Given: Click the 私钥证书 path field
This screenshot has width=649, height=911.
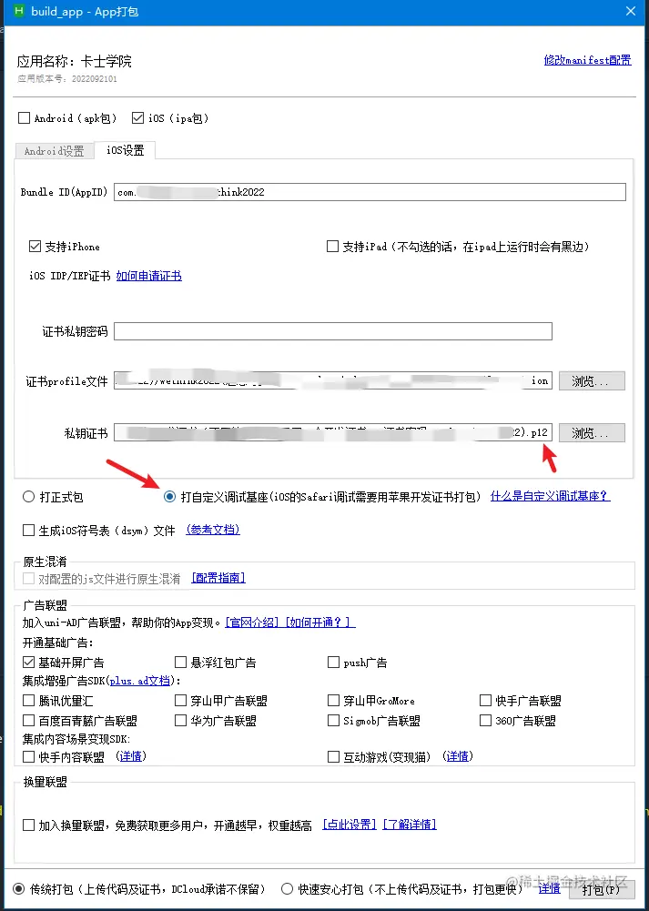Looking at the screenshot, I should (333, 433).
